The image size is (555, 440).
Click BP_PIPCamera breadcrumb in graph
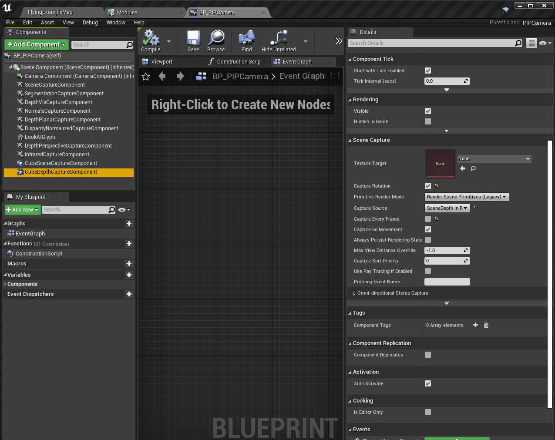[x=240, y=77]
